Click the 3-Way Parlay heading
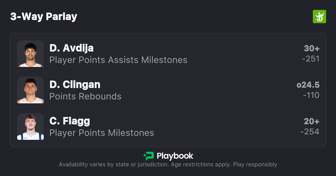The height and width of the screenshot is (176, 336). pos(44,17)
